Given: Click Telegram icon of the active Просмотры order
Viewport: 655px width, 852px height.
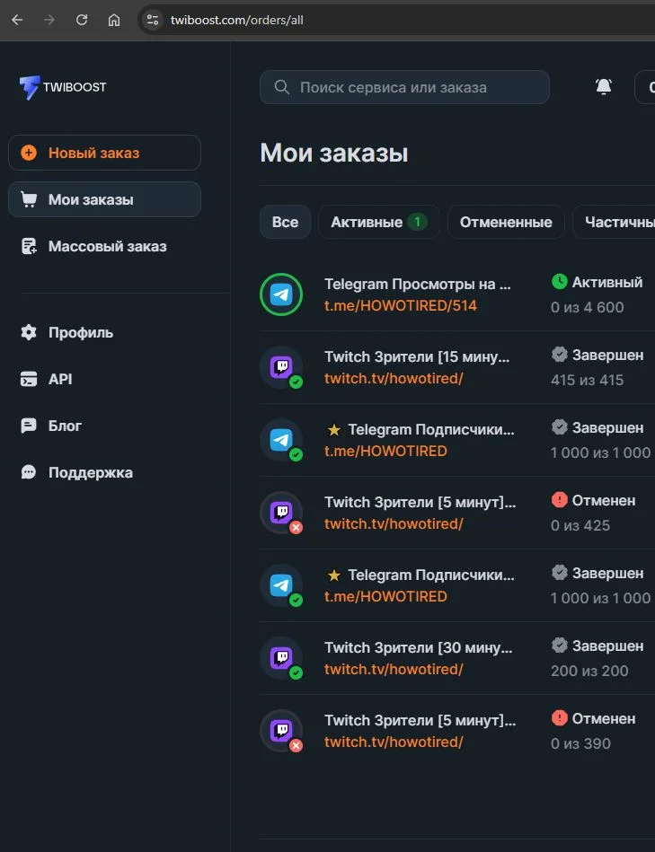Looking at the screenshot, I should click(x=281, y=294).
